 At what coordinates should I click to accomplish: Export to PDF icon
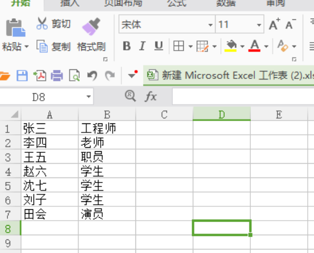[40, 76]
